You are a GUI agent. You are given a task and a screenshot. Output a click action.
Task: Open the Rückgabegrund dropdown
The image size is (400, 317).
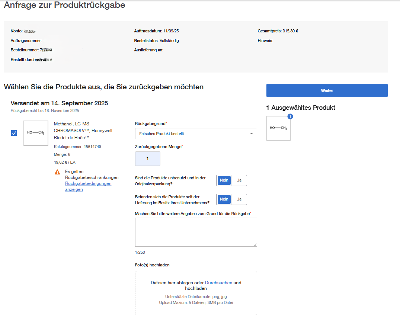196,133
